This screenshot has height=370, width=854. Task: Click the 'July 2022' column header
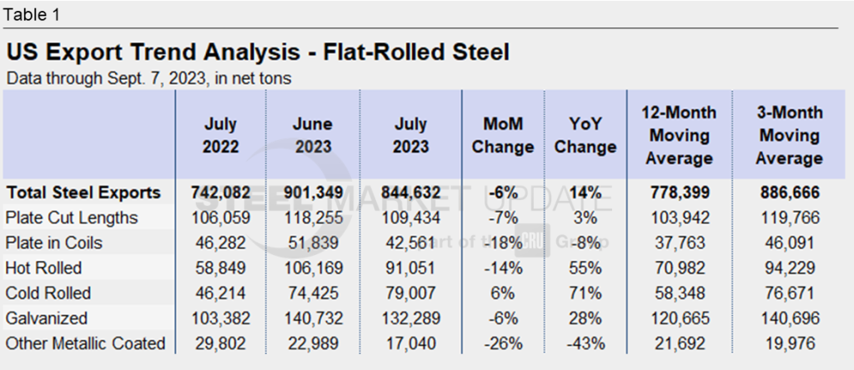click(220, 135)
